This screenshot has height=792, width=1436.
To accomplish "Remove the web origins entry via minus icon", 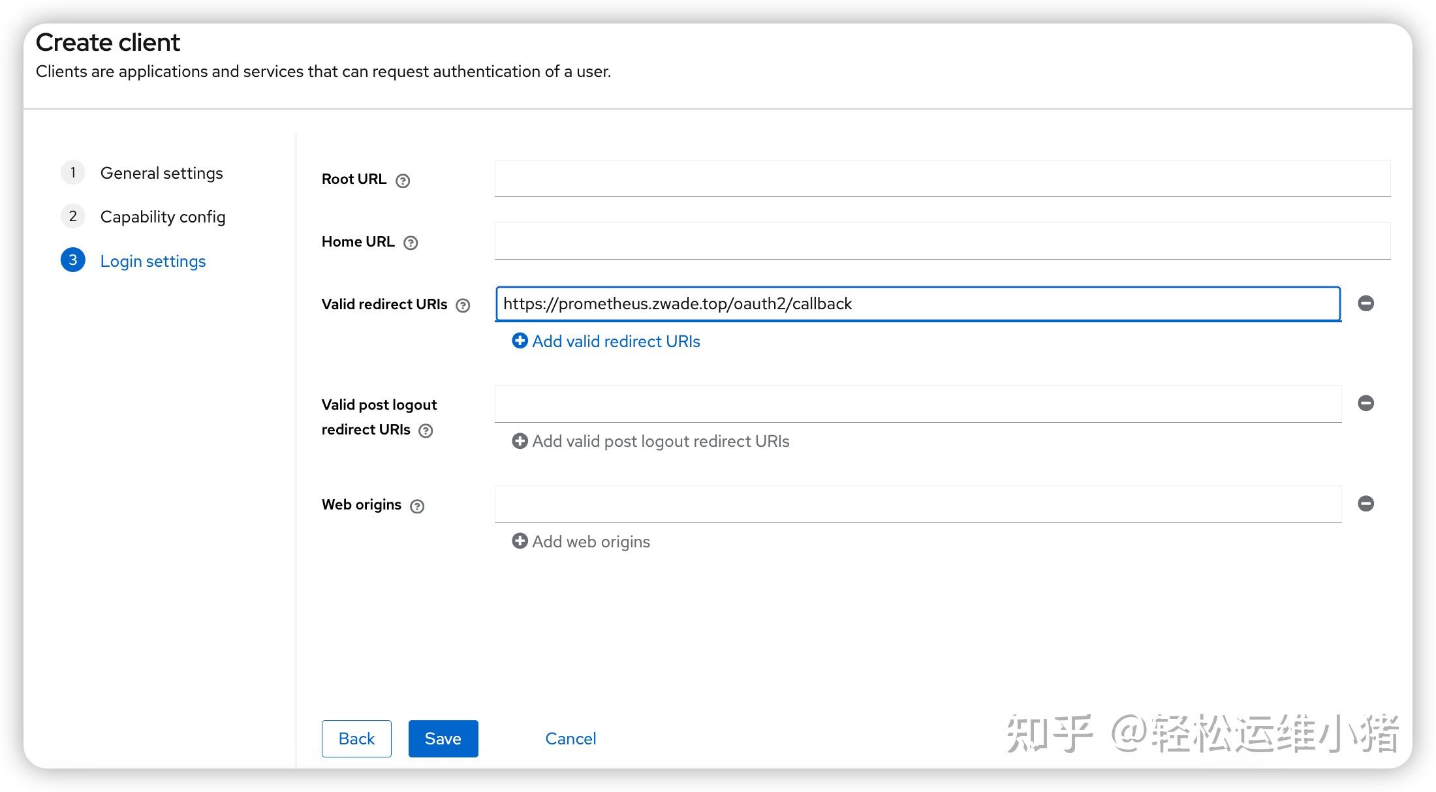I will pyautogui.click(x=1366, y=503).
